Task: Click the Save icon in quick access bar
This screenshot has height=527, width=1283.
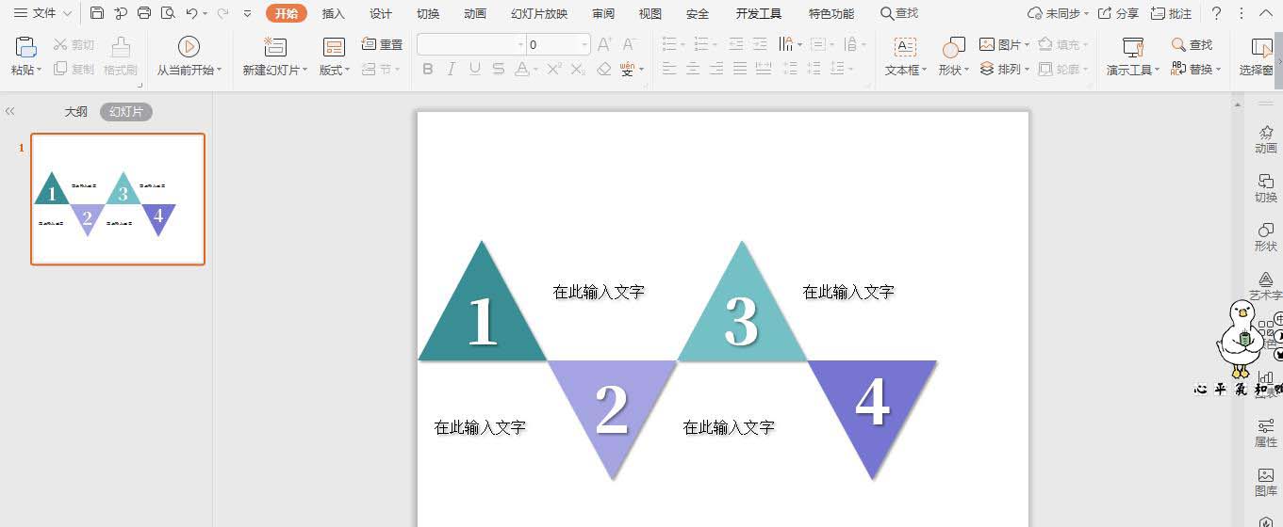Action: point(97,13)
